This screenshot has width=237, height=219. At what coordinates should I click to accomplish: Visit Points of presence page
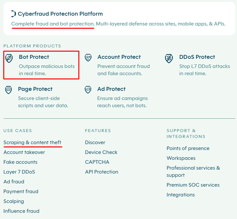(188, 148)
